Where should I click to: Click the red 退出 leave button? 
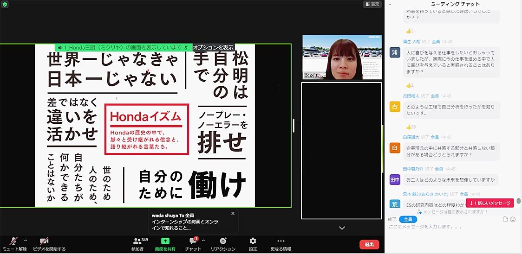(x=369, y=244)
